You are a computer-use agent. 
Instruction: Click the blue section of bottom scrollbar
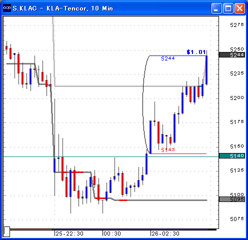pyautogui.click(x=130, y=229)
